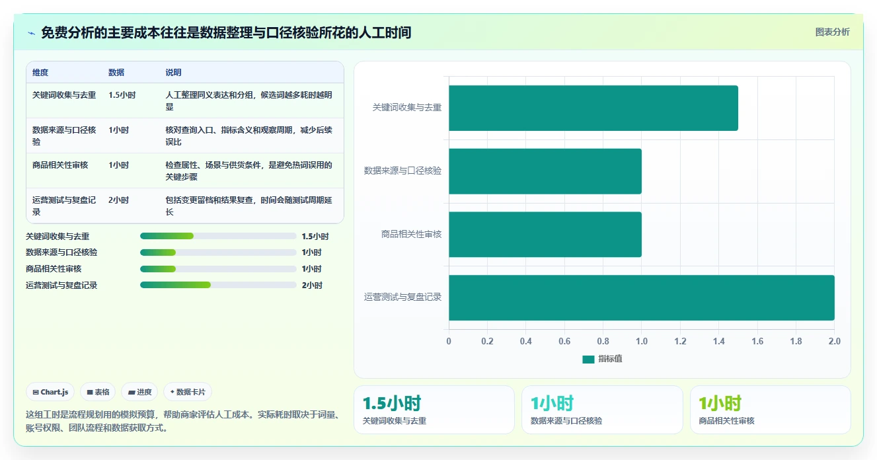877x460 pixels.
Task: Click the lightning icon beside the title
Action: point(32,33)
